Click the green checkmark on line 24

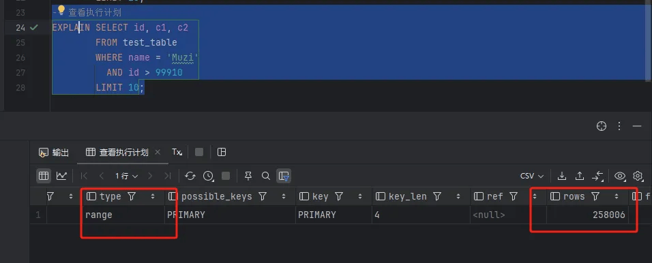tap(34, 27)
